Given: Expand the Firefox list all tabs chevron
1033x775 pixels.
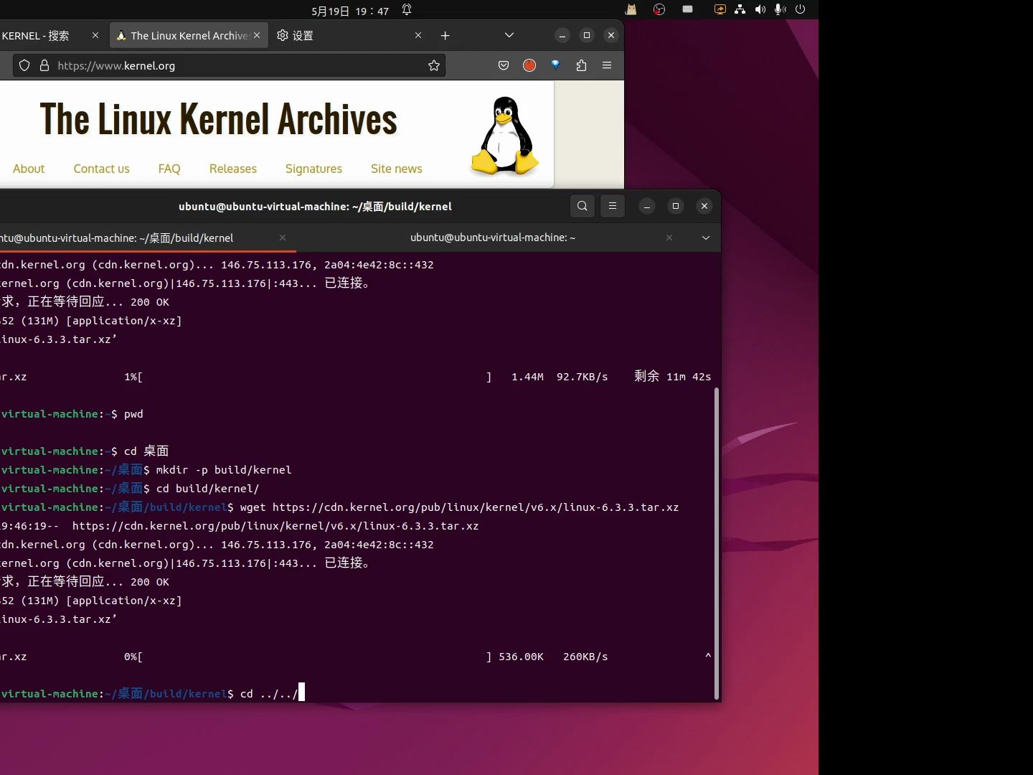Looking at the screenshot, I should coord(509,35).
